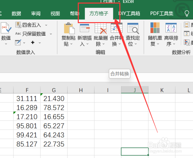Switch to the DIY工具箱 tab
Image resolution: width=193 pixels, height=158 pixels.
(129, 13)
